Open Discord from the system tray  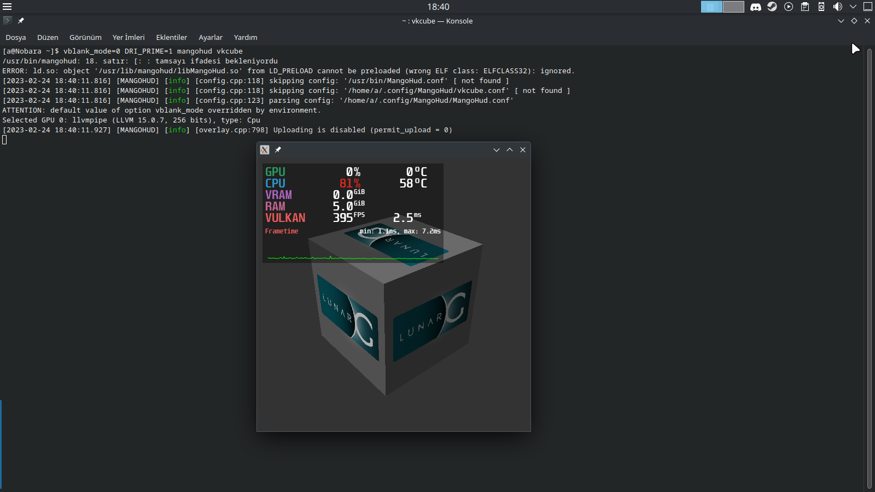coord(756,7)
